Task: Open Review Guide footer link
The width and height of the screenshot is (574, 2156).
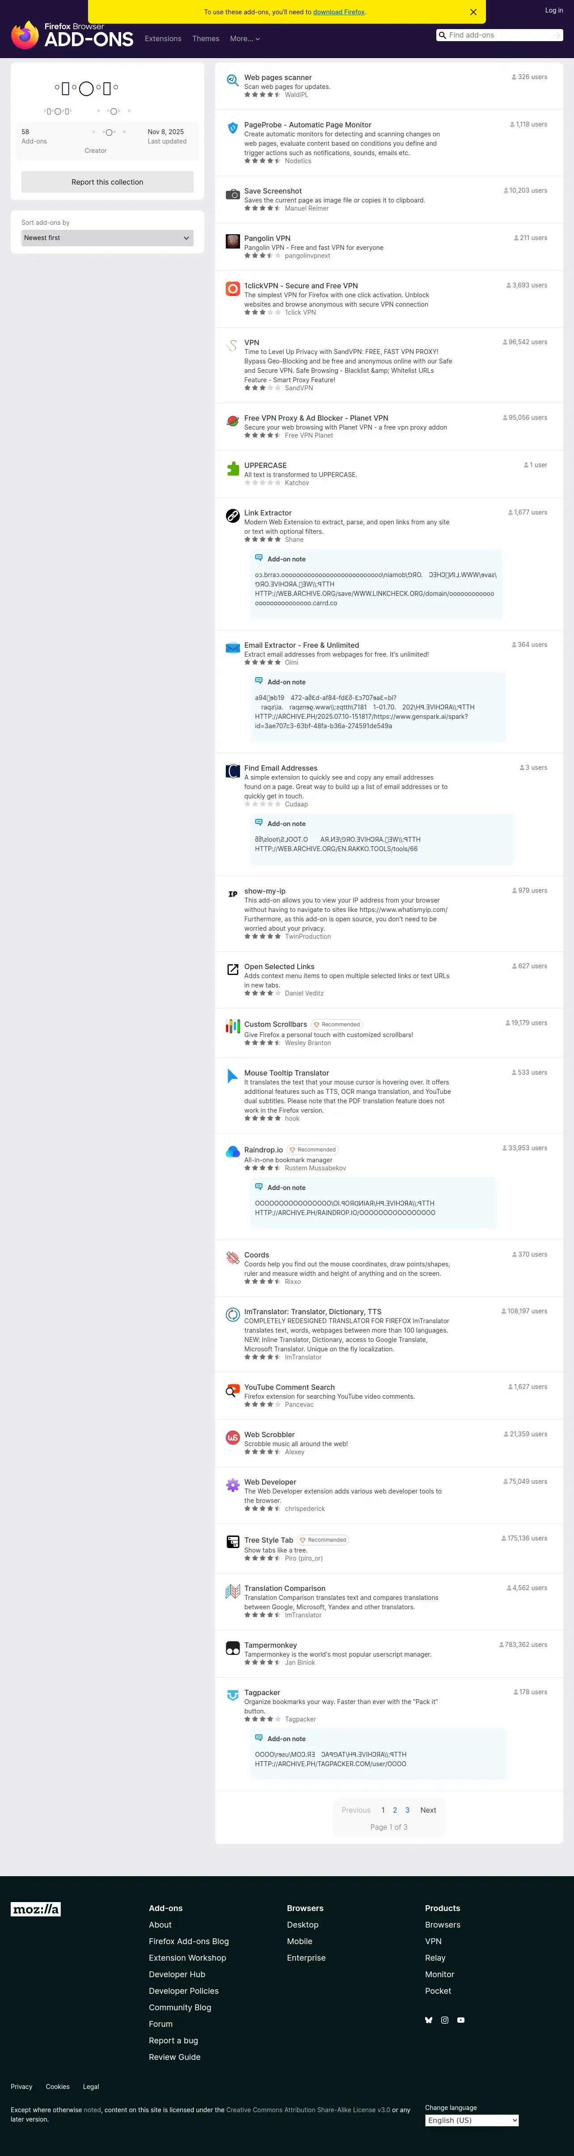Action: click(174, 2056)
